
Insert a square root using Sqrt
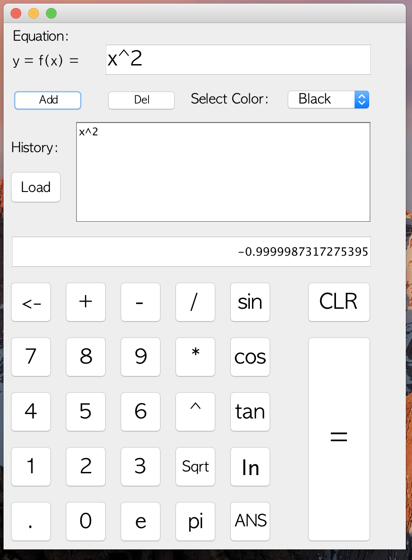click(x=195, y=467)
